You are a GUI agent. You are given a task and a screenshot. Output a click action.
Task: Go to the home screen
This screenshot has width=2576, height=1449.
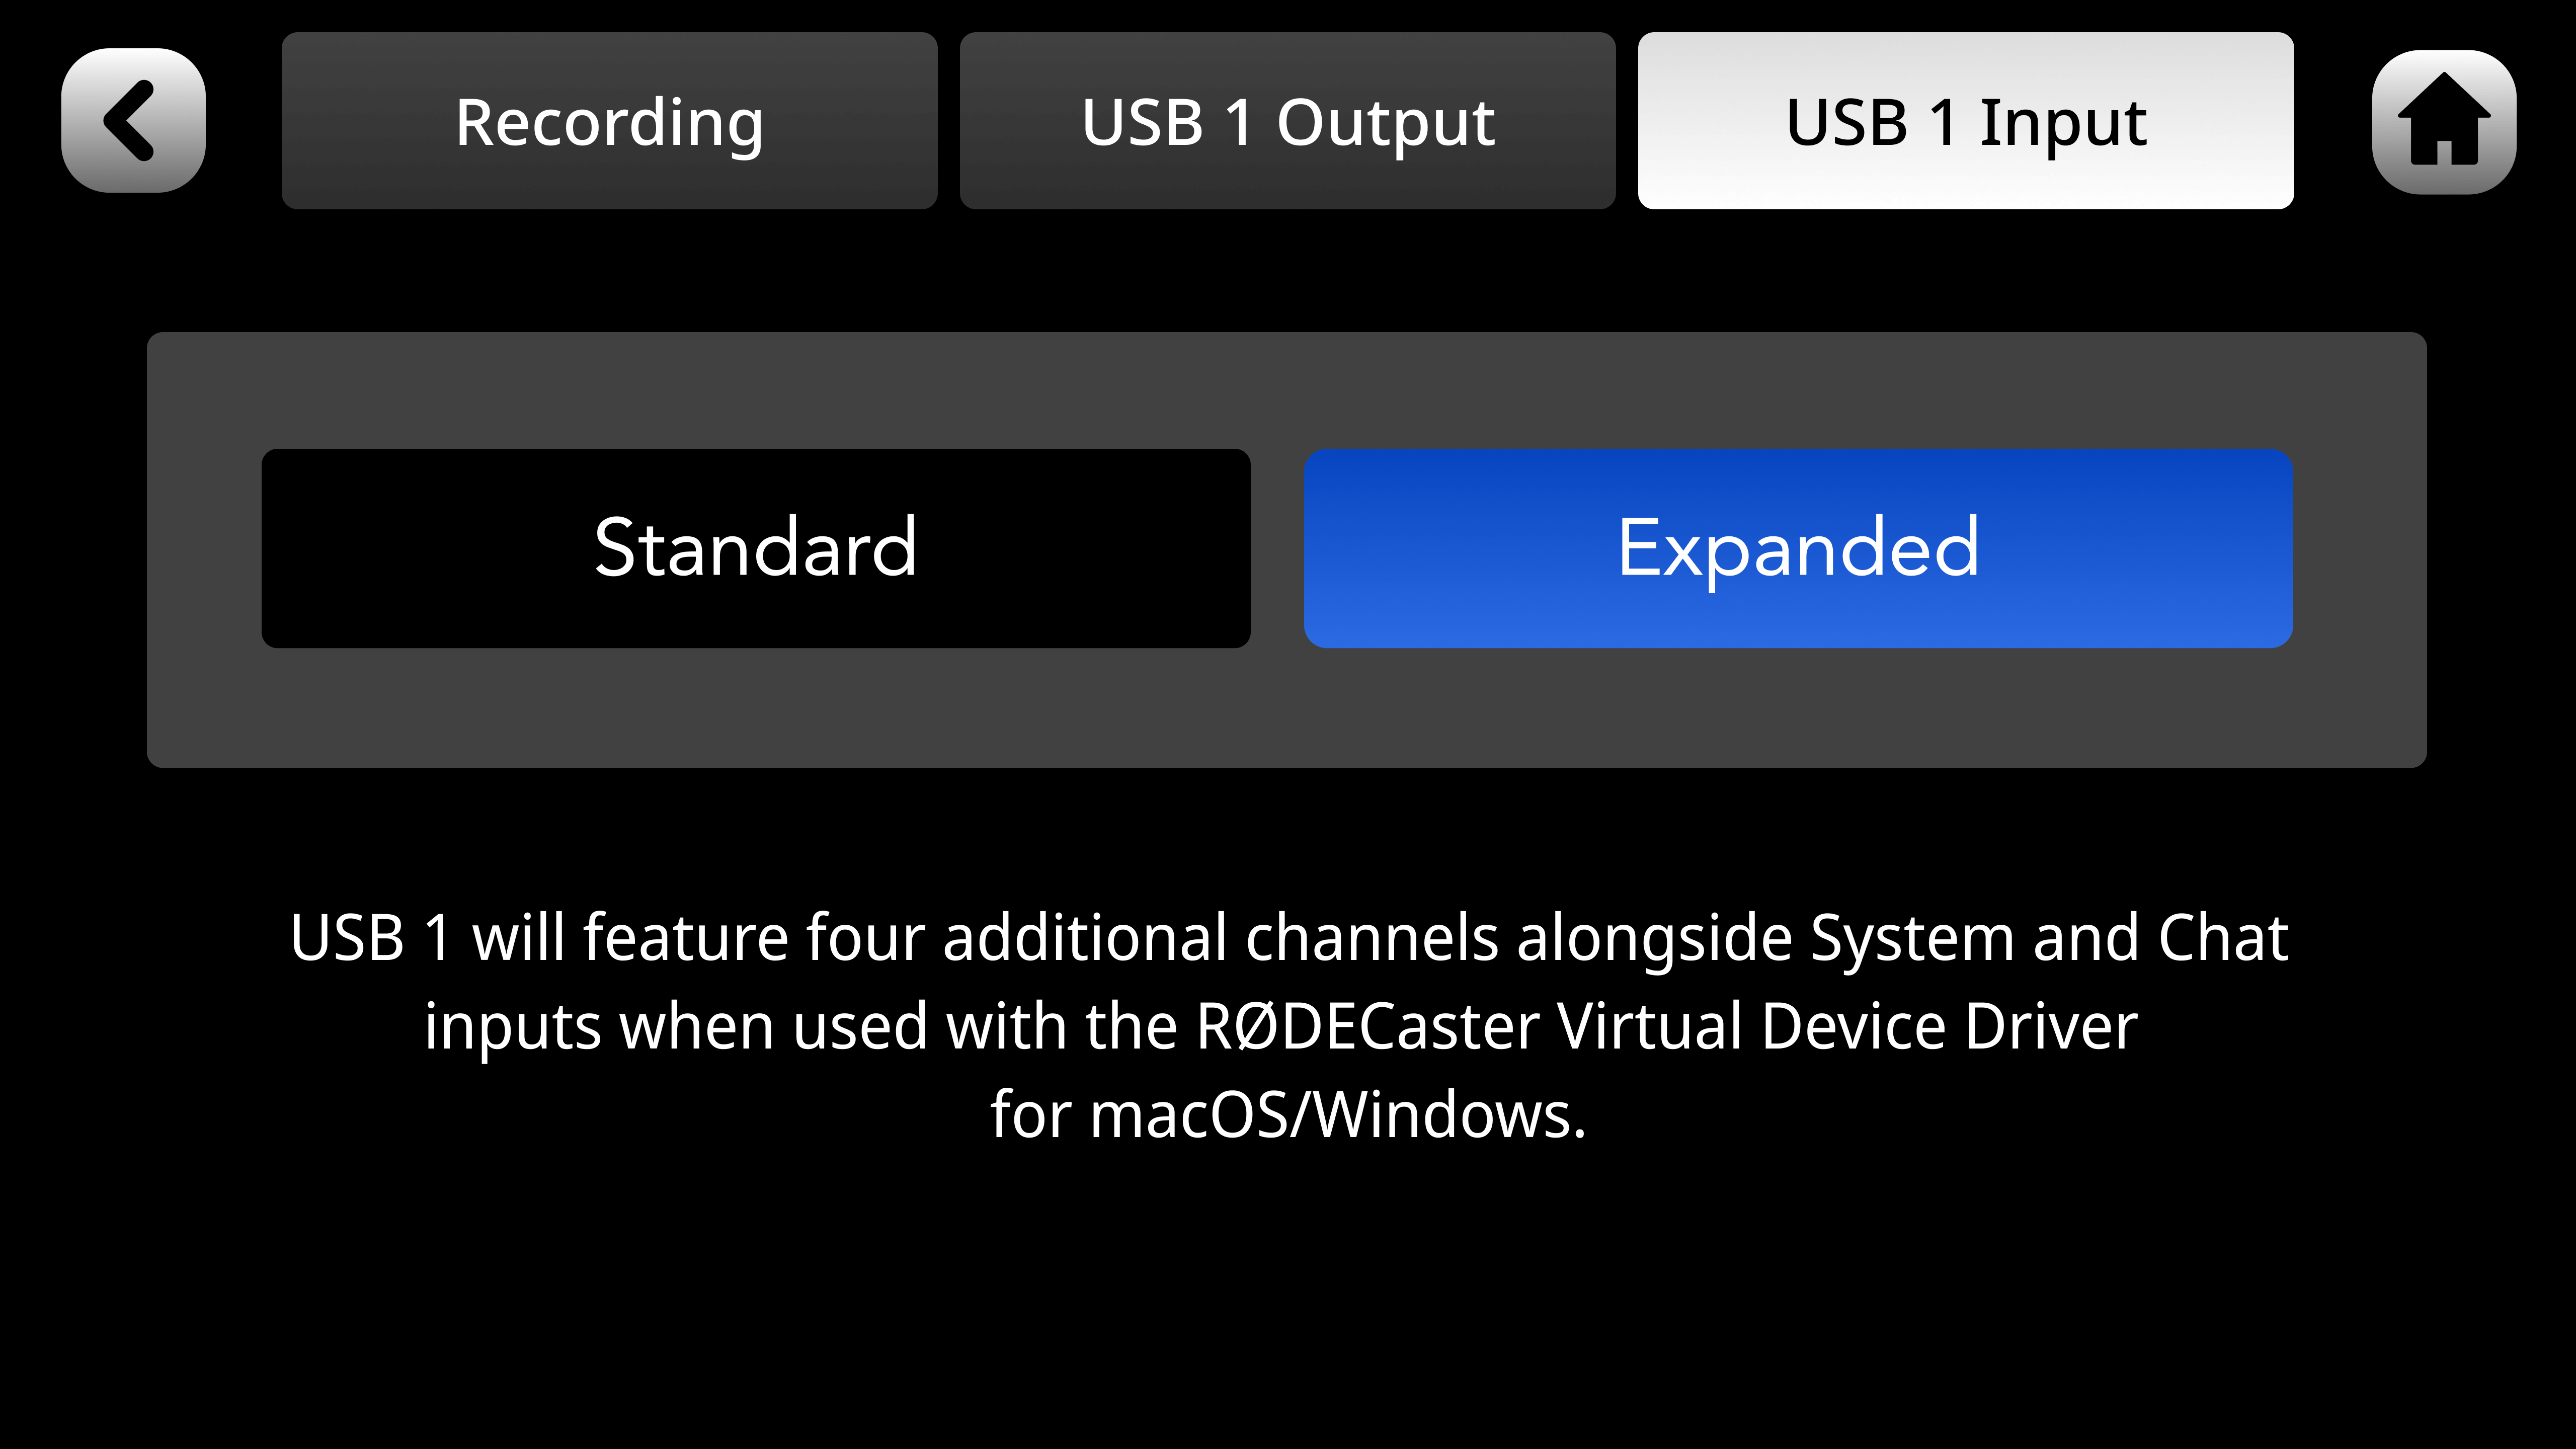[x=2443, y=122]
